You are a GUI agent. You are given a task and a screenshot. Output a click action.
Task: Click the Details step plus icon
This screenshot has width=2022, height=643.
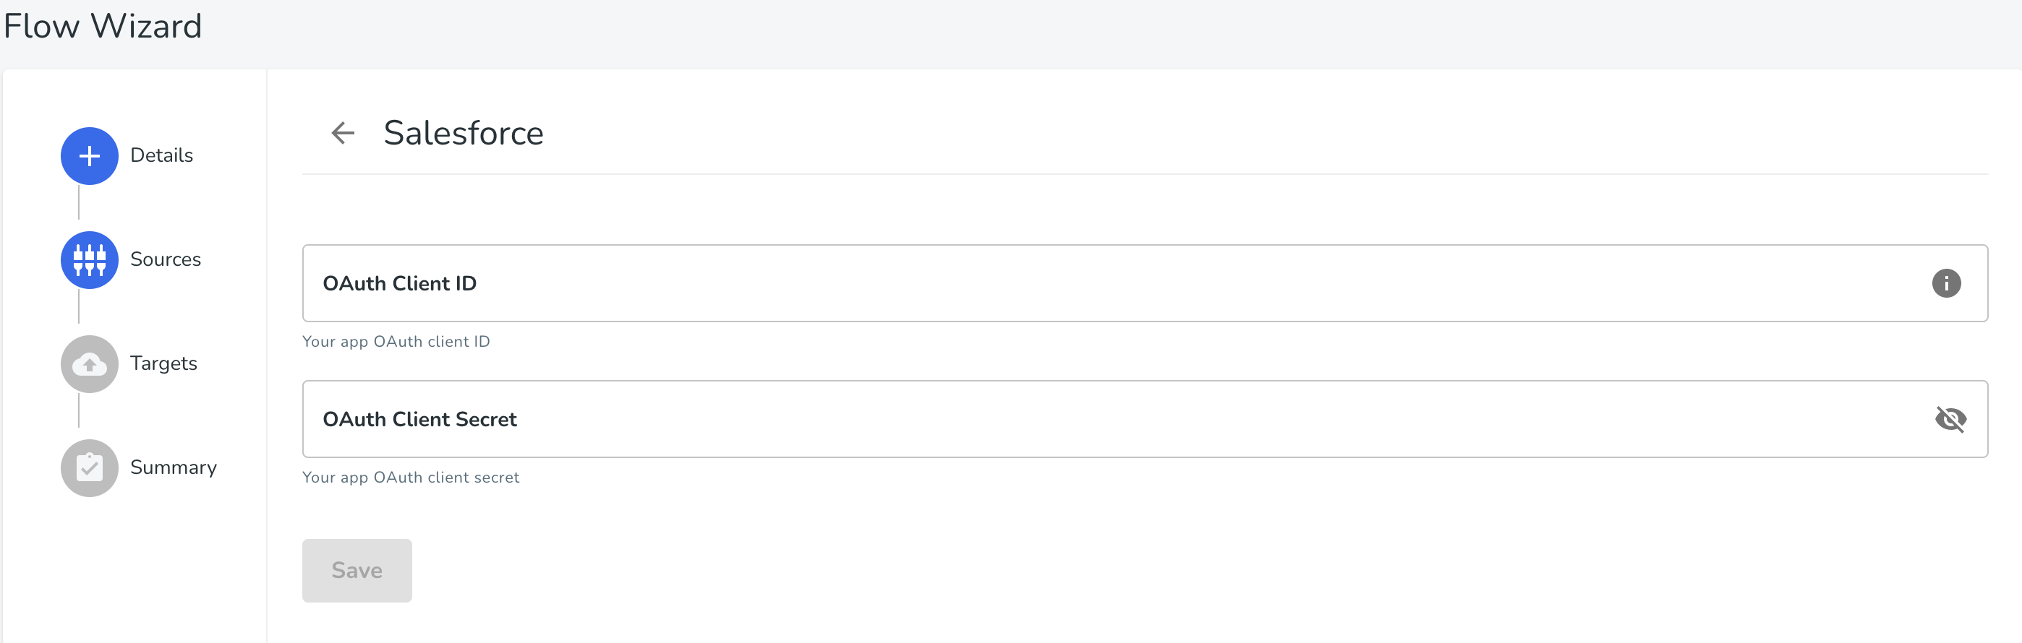[90, 156]
